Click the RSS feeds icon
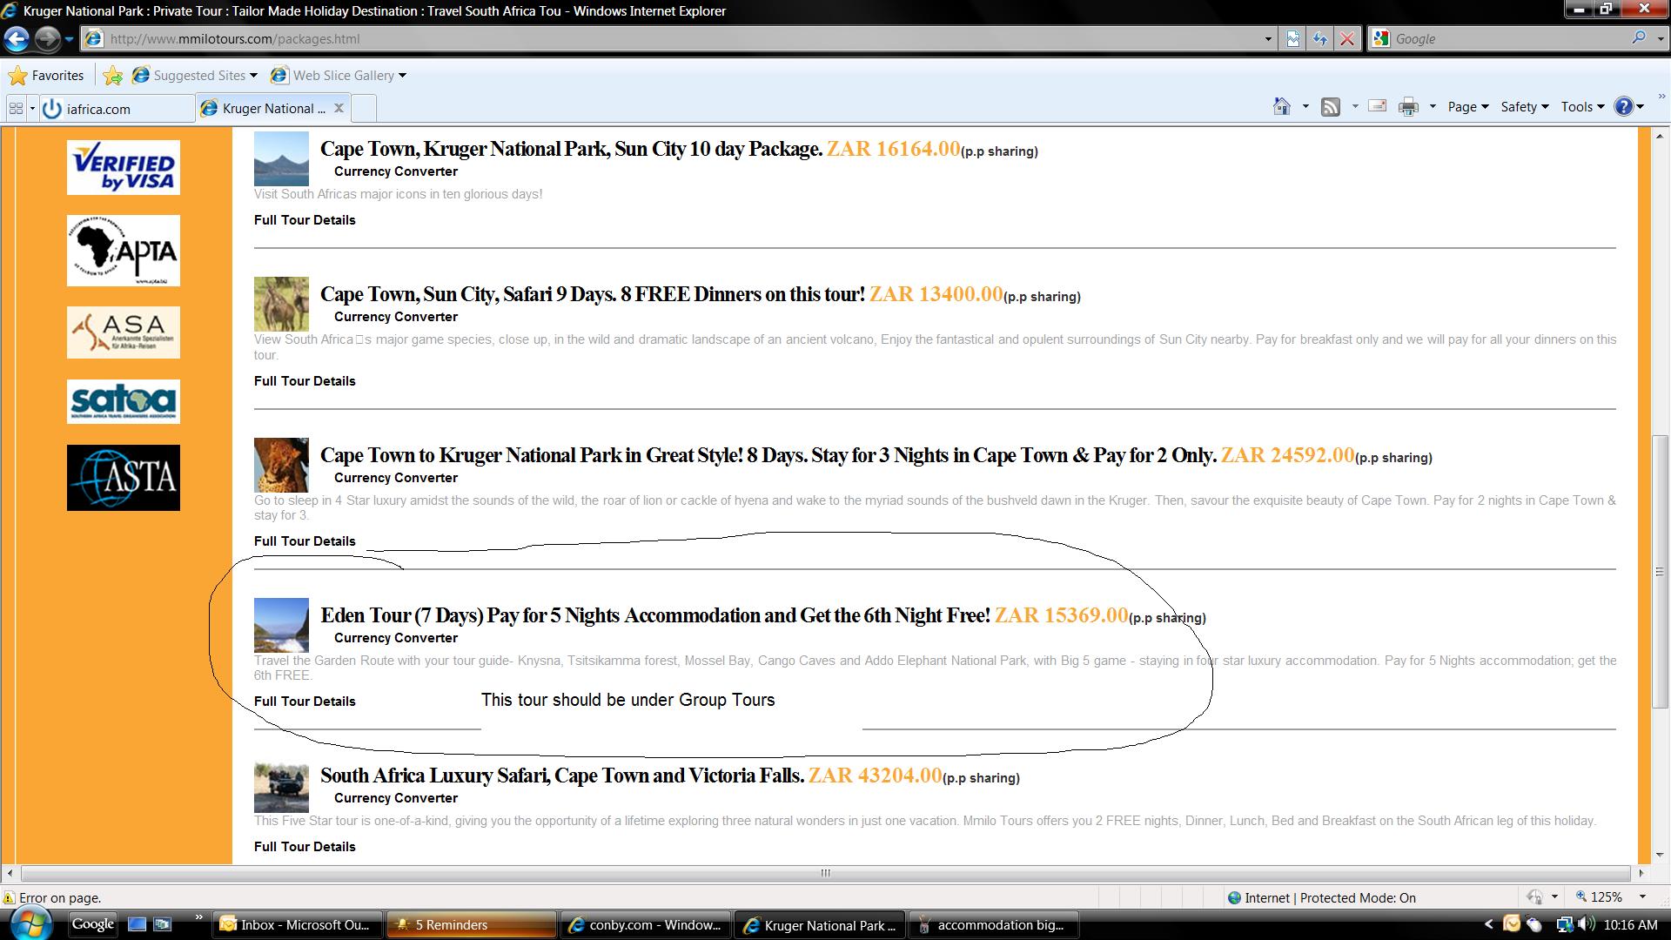Image resolution: width=1671 pixels, height=940 pixels. (1330, 106)
